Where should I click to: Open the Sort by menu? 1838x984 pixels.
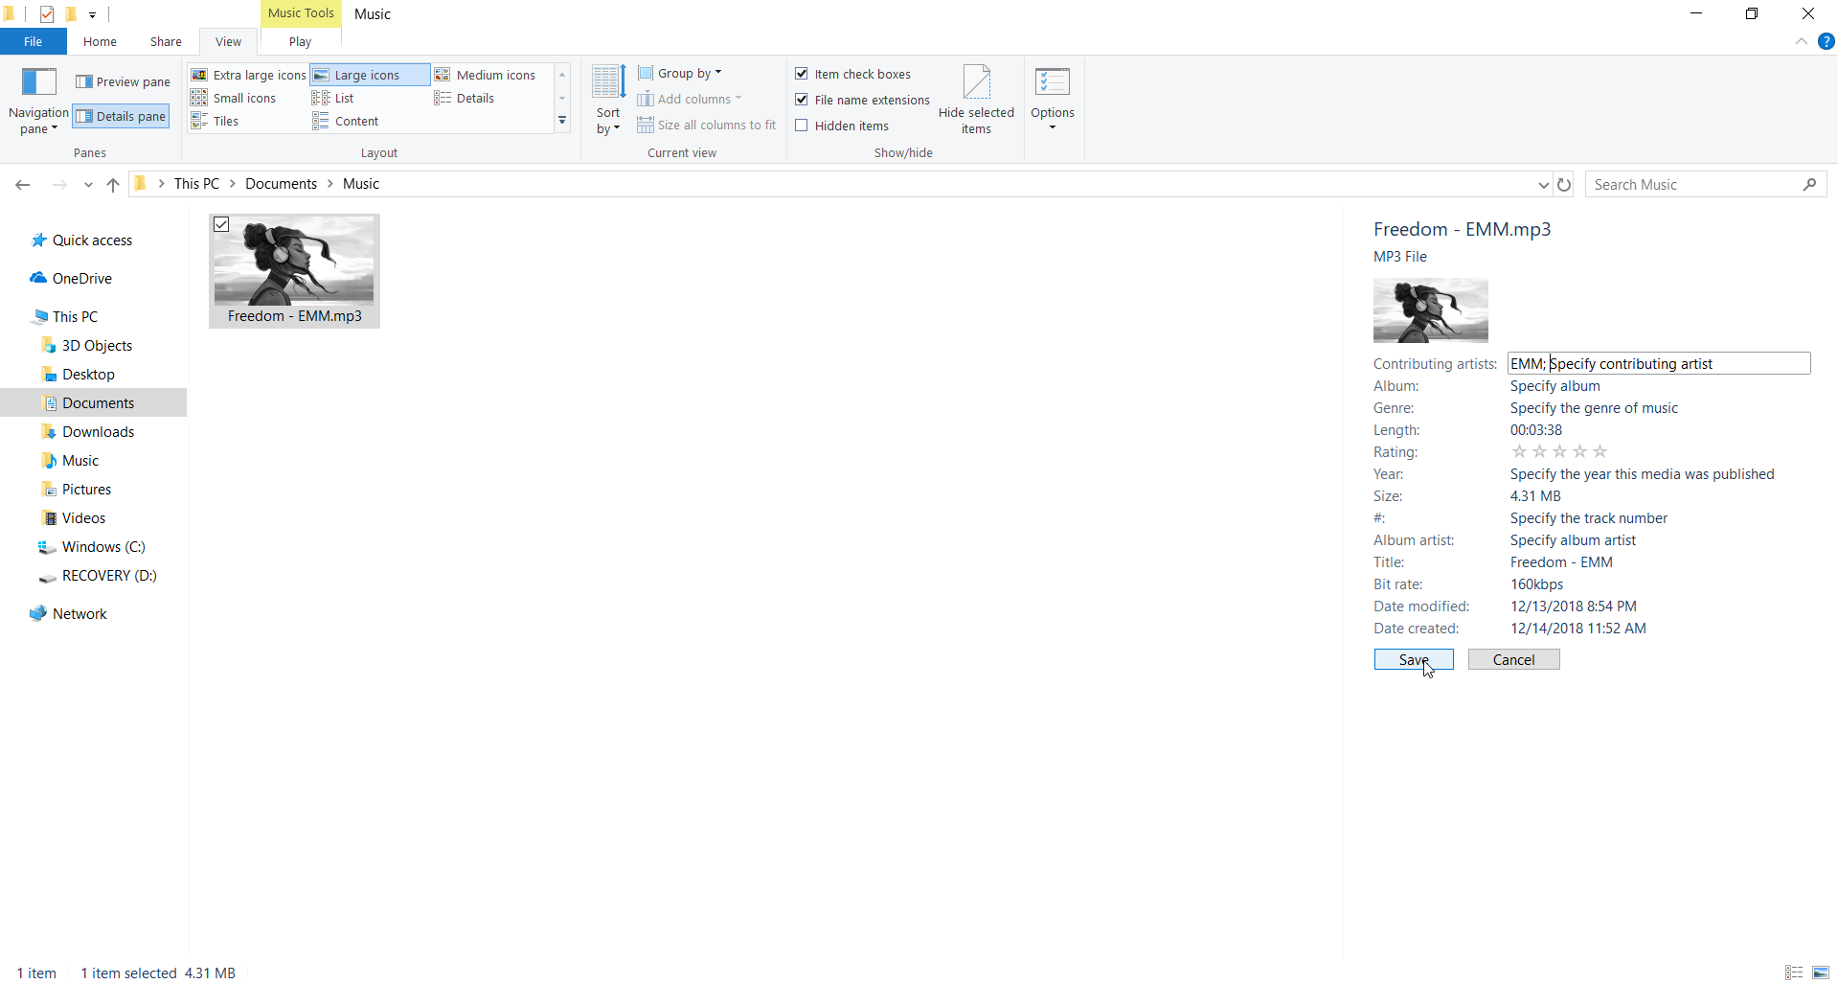tap(608, 101)
